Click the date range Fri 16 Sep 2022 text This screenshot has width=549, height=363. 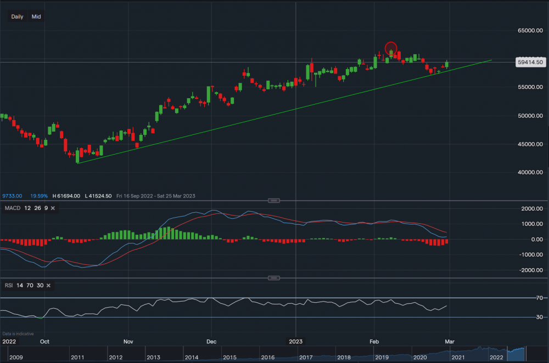pos(134,196)
